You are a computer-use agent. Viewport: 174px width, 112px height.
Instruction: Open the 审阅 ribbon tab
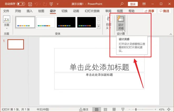coord(108,11)
